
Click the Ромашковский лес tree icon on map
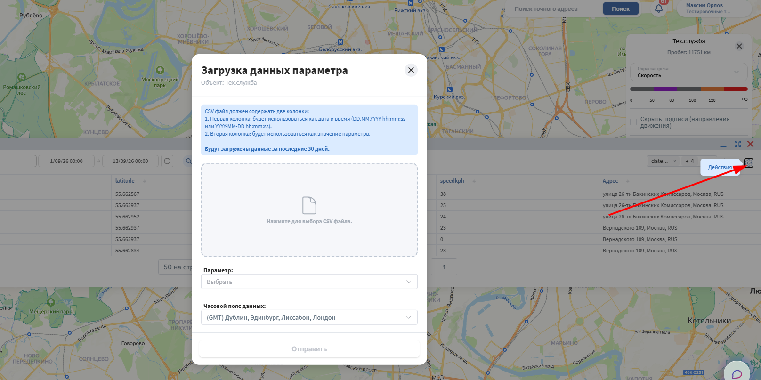pos(22,77)
